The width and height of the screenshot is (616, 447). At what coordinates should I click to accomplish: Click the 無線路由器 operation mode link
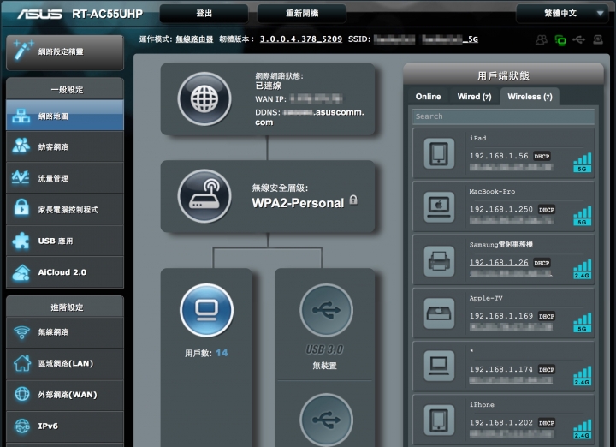click(x=194, y=39)
